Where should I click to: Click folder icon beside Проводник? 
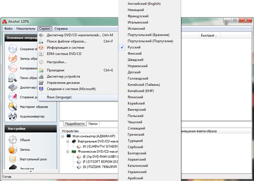pyautogui.click(x=41, y=70)
